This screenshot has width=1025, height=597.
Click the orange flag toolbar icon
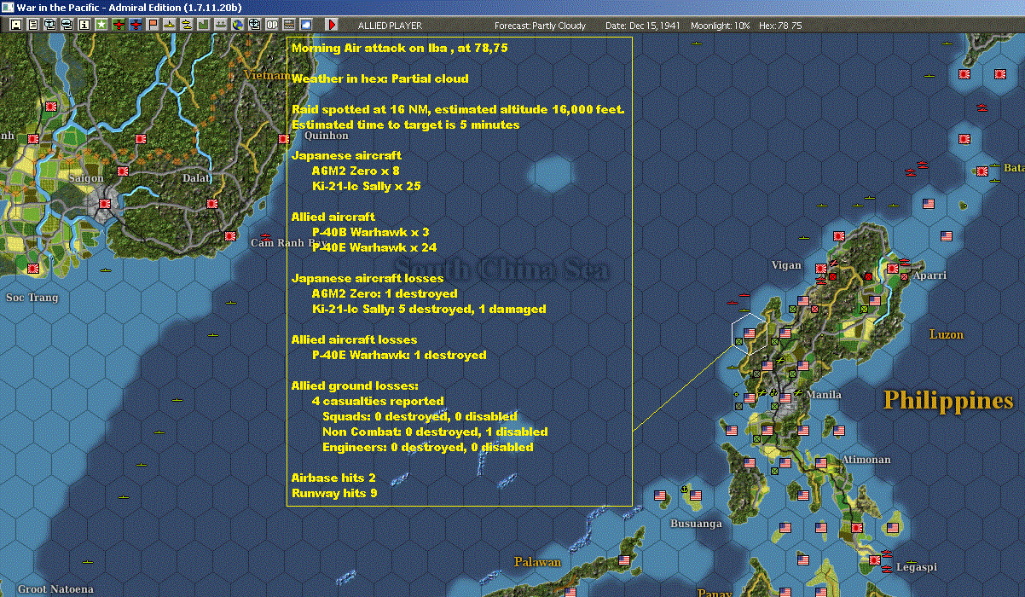coord(153,25)
